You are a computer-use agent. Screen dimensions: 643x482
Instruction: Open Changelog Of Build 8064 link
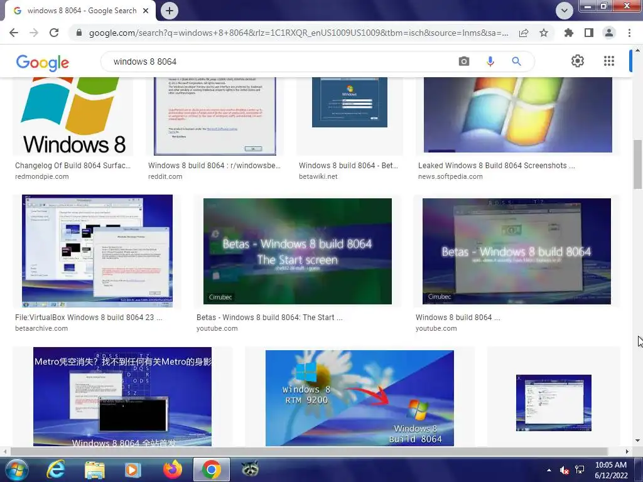(x=73, y=166)
